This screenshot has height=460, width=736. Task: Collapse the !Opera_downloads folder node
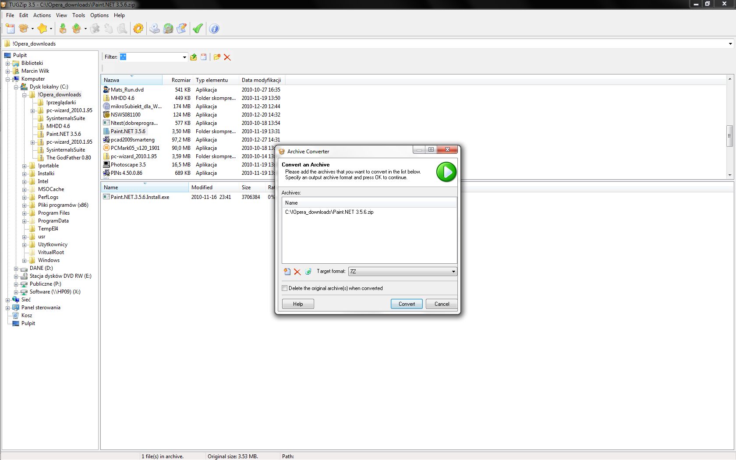(25, 95)
